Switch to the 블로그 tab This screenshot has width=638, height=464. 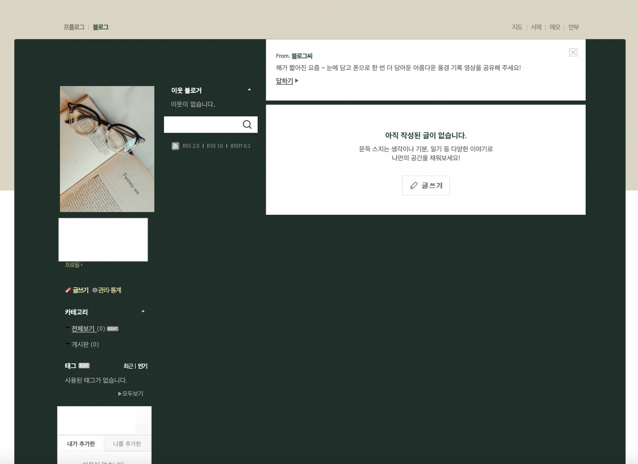[x=100, y=27]
